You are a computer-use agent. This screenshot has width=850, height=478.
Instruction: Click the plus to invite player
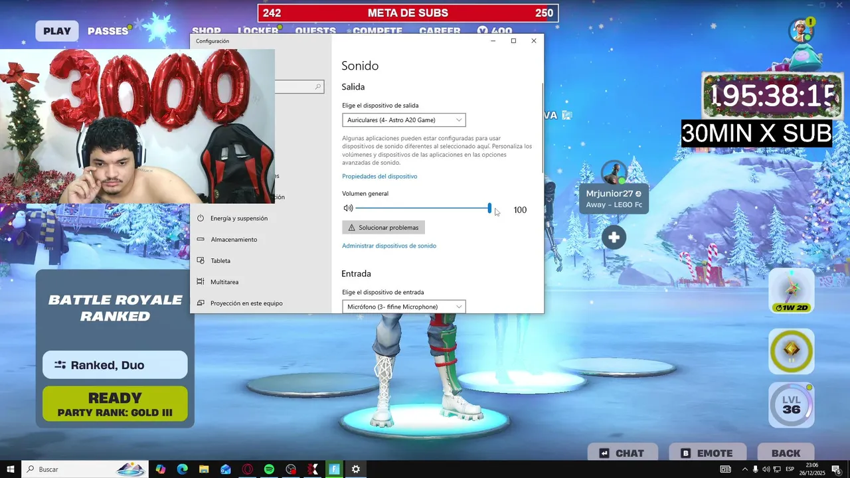614,237
